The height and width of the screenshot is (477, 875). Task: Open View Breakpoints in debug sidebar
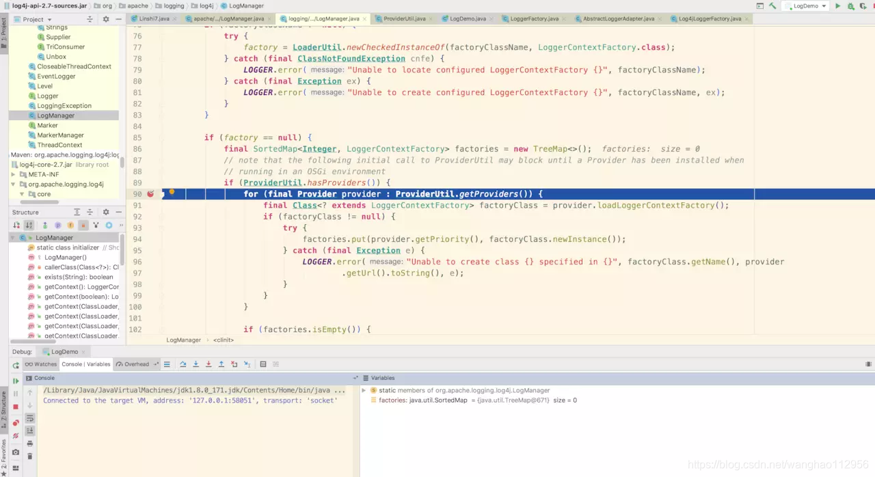tap(16, 423)
